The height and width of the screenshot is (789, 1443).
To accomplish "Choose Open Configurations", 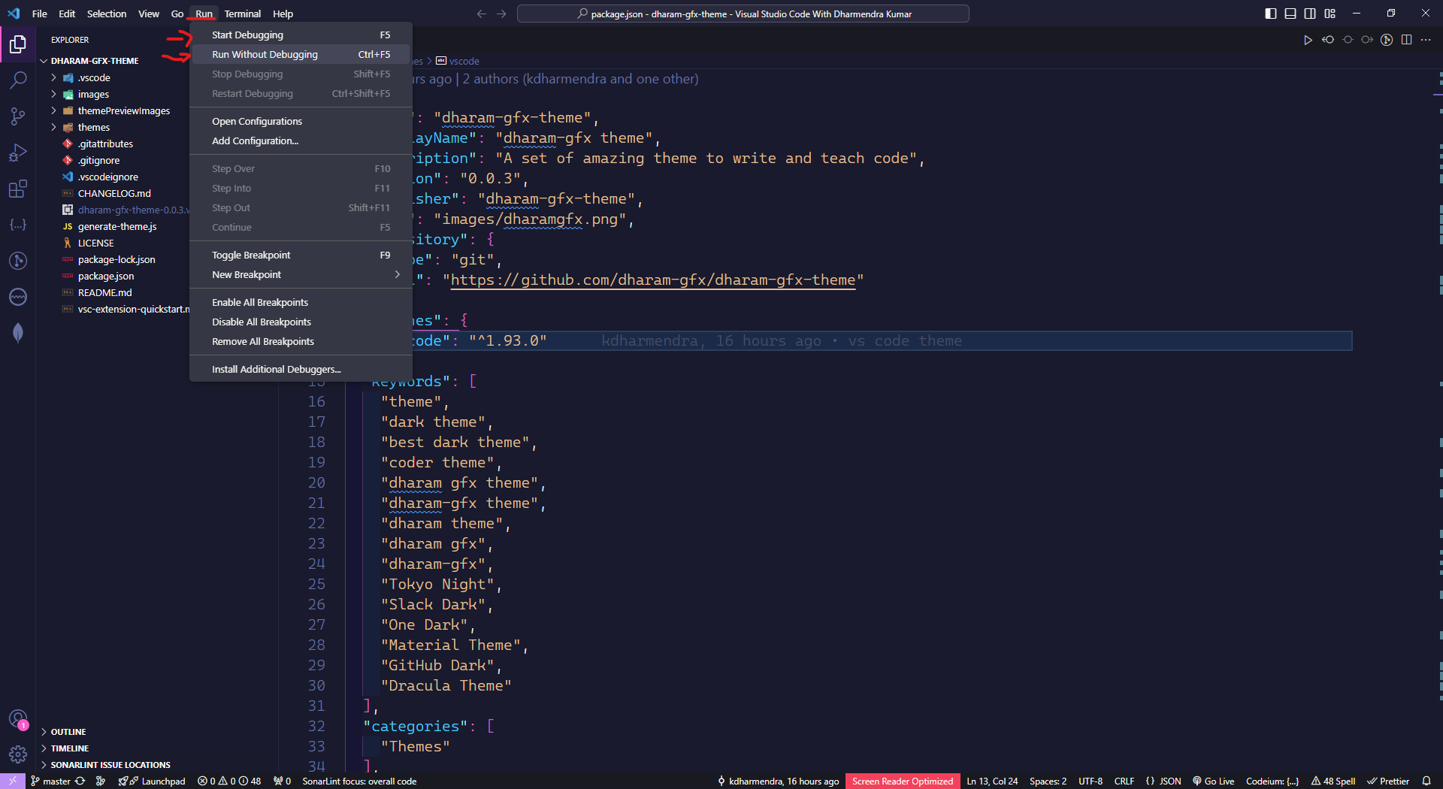I will tap(301, 122).
